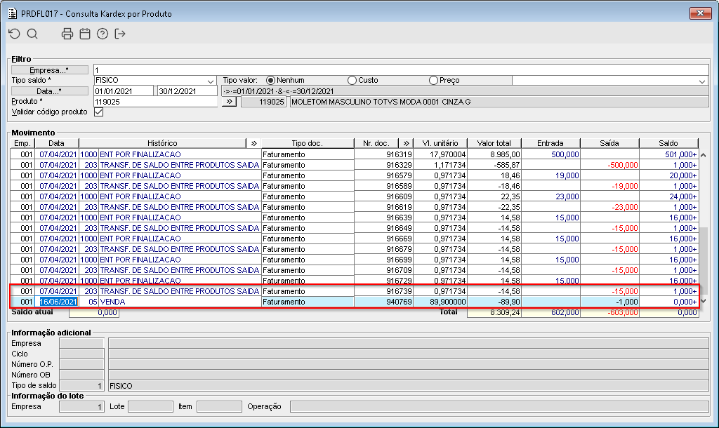Click the Entrada column header

click(550, 143)
